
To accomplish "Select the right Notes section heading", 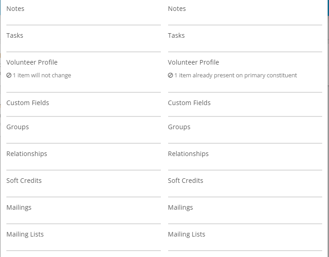I will pos(177,9).
